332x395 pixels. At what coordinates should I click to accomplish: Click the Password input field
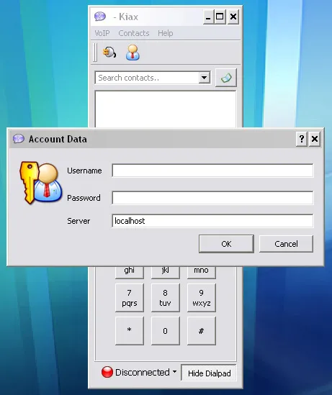[x=212, y=198]
